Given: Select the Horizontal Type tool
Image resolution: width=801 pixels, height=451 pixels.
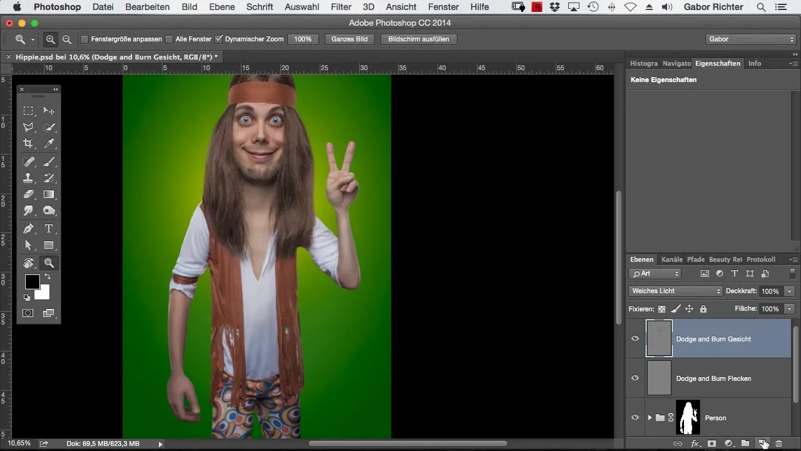Looking at the screenshot, I should [x=49, y=229].
